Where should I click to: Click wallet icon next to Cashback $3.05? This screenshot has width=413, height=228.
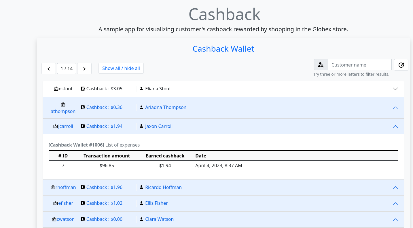point(83,89)
